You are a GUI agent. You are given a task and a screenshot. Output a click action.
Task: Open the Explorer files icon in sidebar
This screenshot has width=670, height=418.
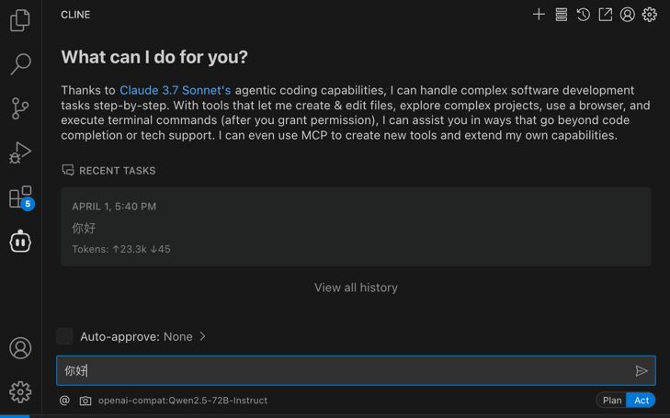tap(20, 20)
